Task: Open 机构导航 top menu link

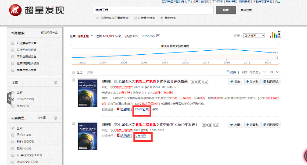Action: (245, 1)
